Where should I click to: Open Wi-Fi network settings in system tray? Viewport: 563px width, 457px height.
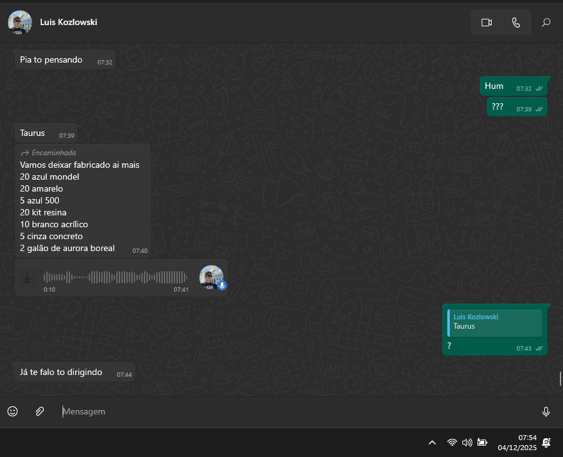[x=452, y=443]
